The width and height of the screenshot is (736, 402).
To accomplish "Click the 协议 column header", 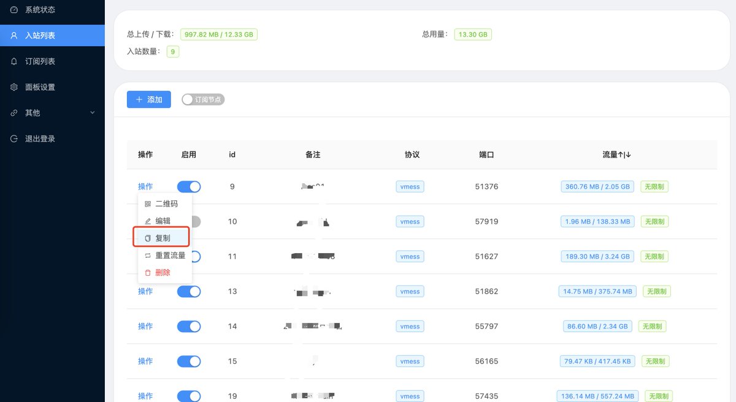I will [x=412, y=155].
